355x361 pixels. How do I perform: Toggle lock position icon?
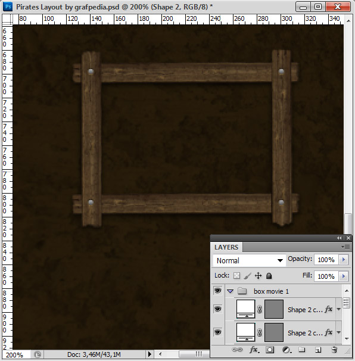(259, 276)
